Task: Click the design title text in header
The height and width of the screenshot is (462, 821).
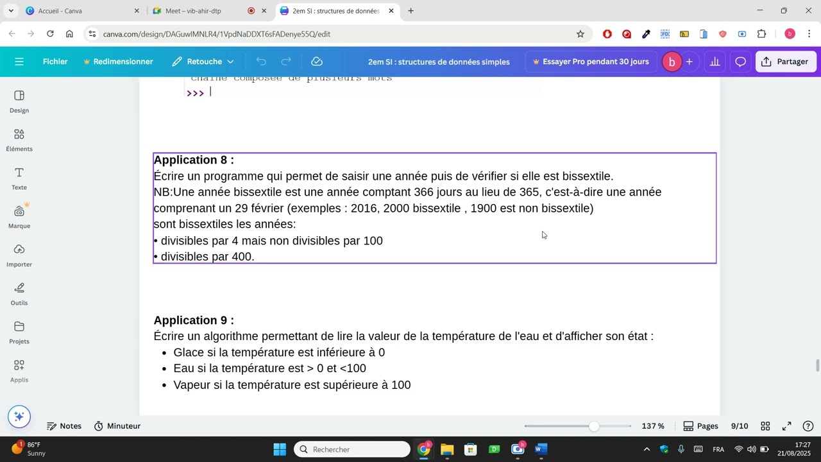Action: [439, 62]
